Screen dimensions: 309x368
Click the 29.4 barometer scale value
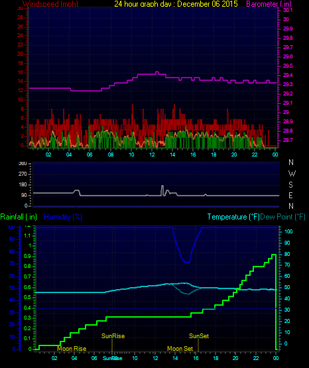(288, 75)
